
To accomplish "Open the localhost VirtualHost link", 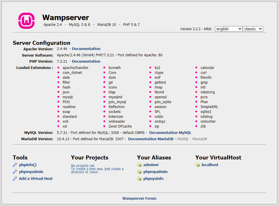I will [210, 165].
